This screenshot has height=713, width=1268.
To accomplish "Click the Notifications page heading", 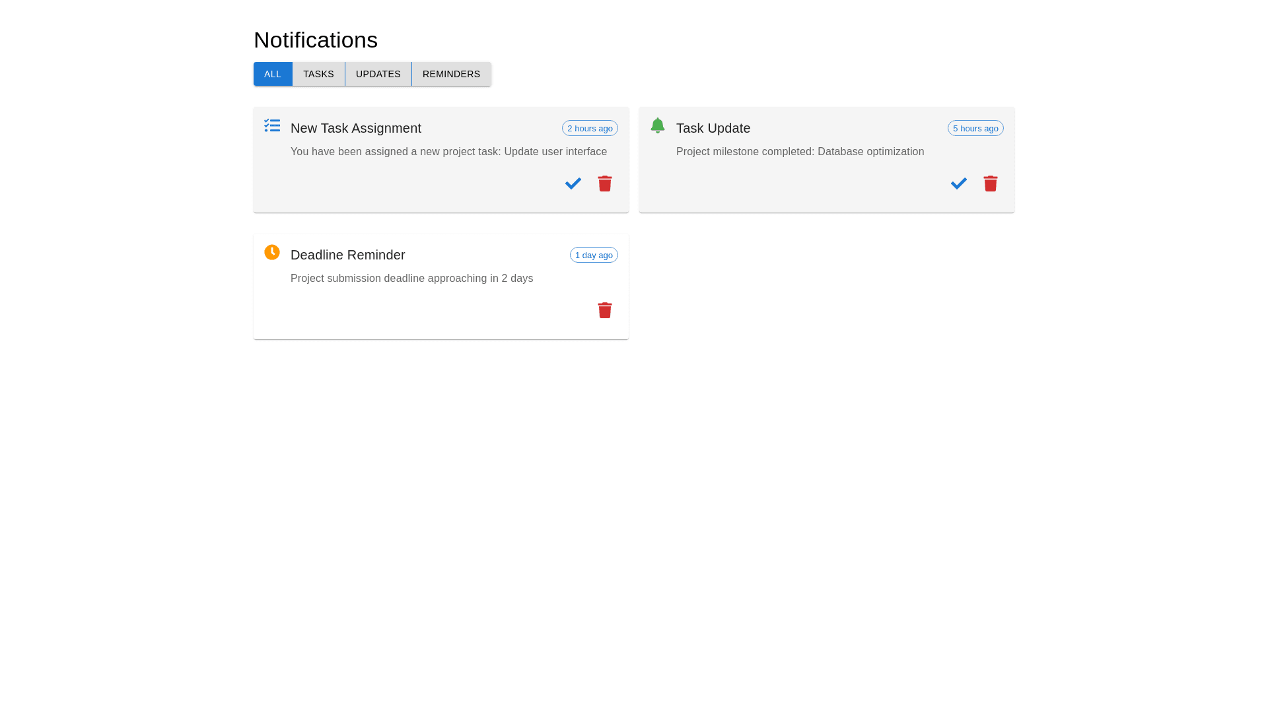I will click(x=315, y=40).
